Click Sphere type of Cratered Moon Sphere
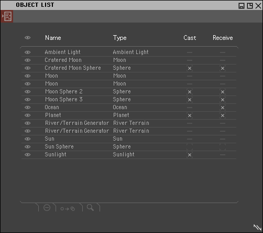 122,68
